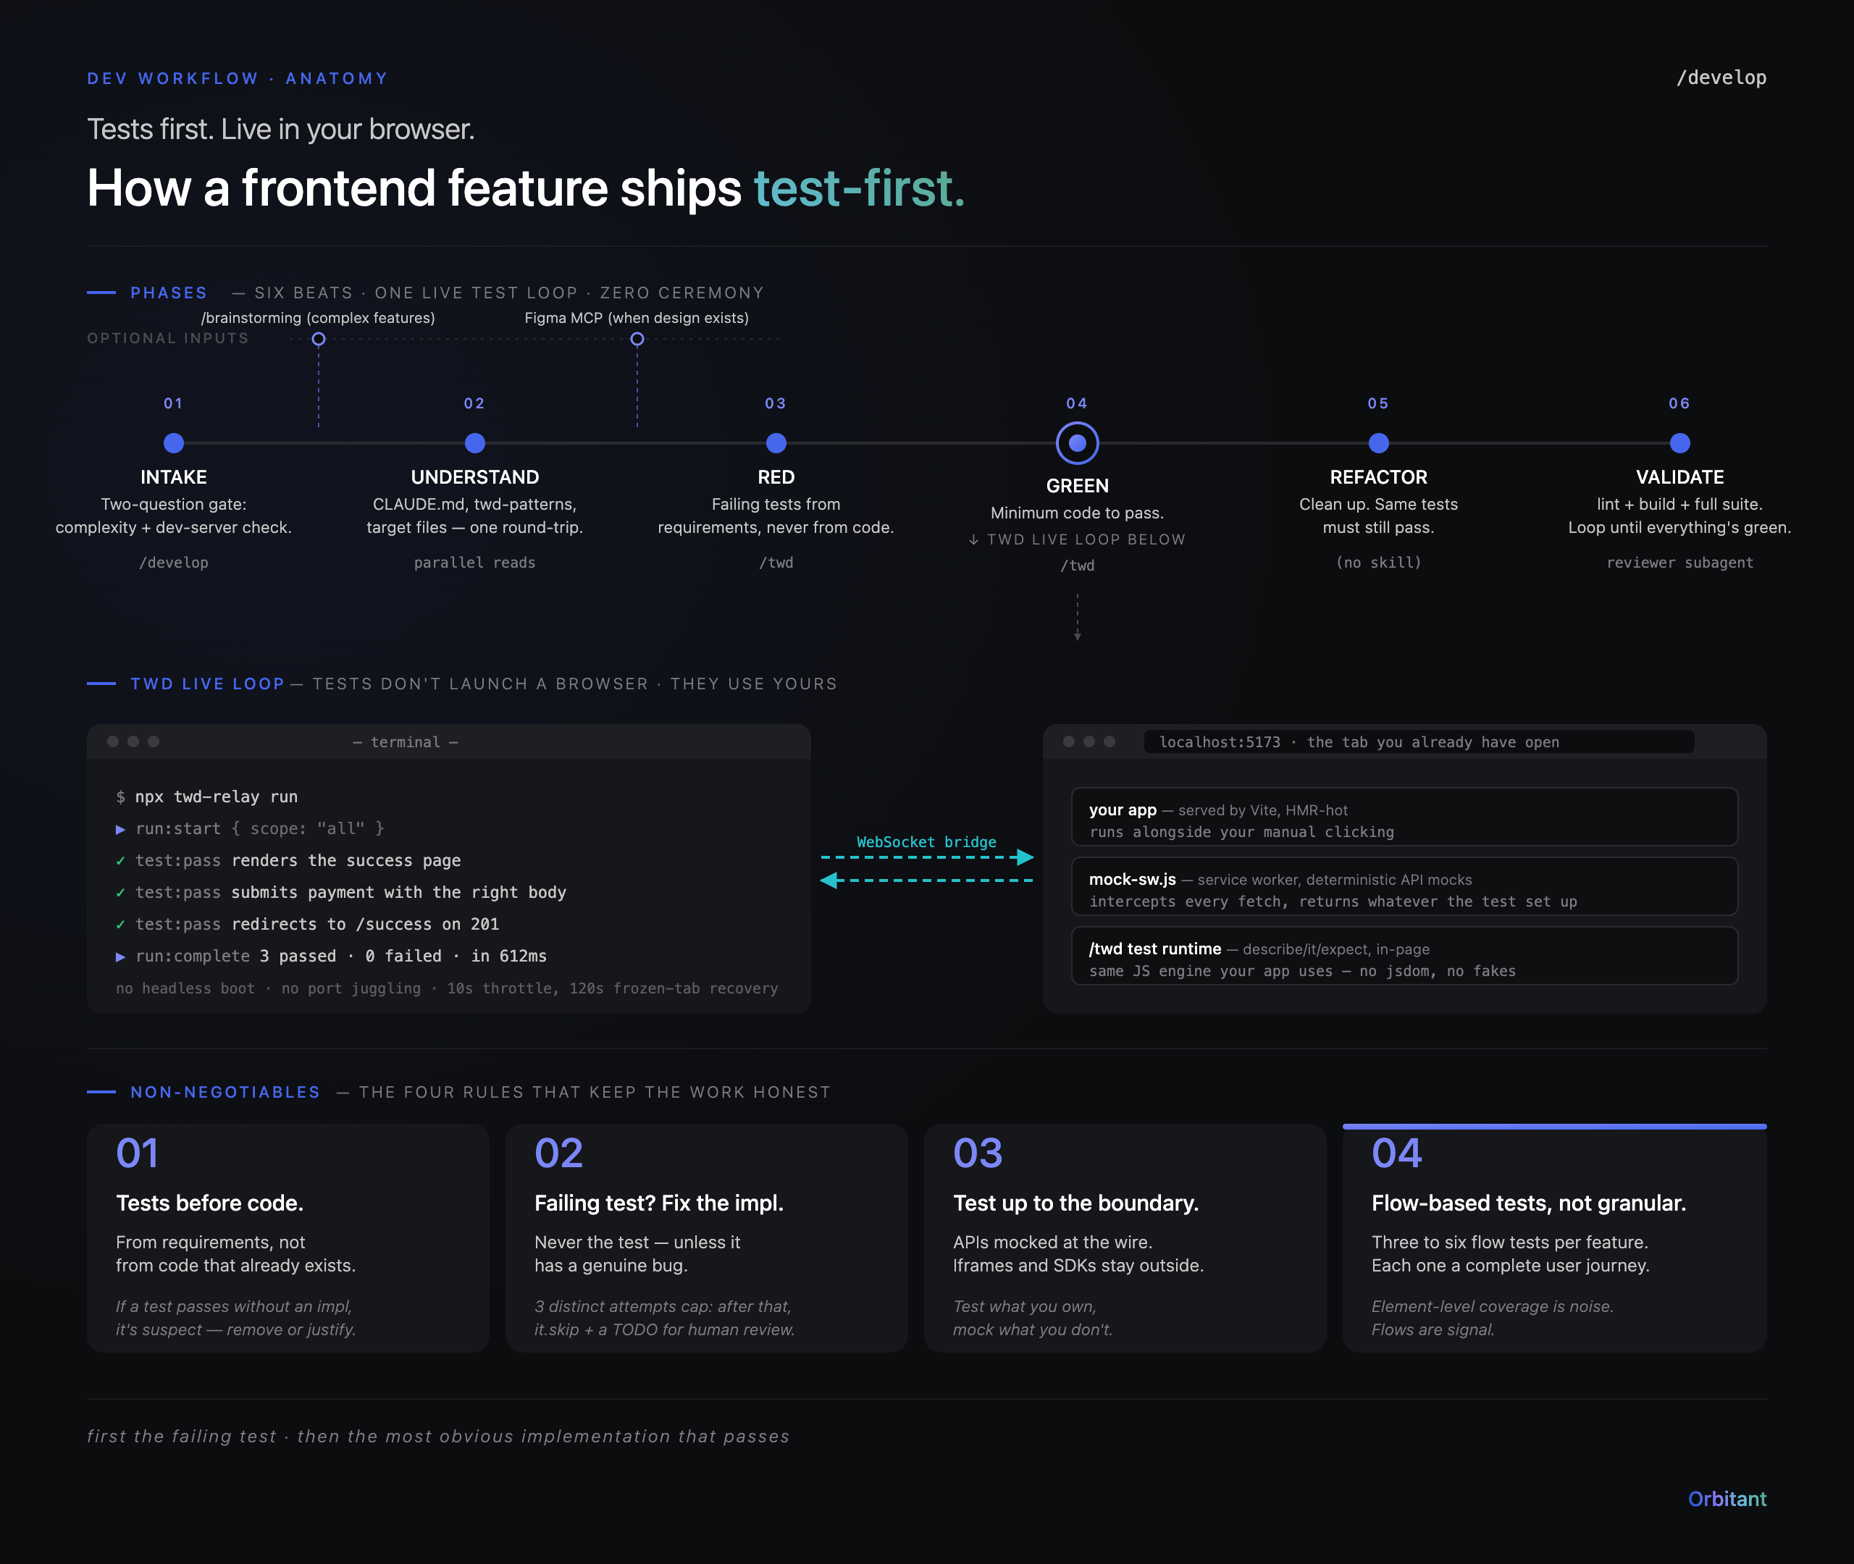The width and height of the screenshot is (1854, 1564).
Task: Click checkmark beside redirects to /success line
Action: click(121, 925)
